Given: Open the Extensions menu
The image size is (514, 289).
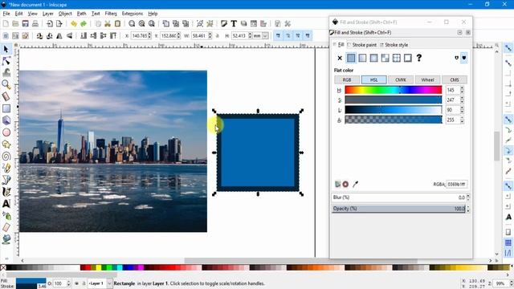Looking at the screenshot, I should [x=132, y=14].
